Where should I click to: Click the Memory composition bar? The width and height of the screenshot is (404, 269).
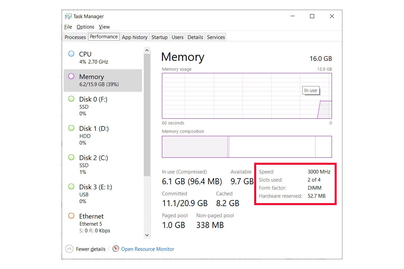click(247, 147)
